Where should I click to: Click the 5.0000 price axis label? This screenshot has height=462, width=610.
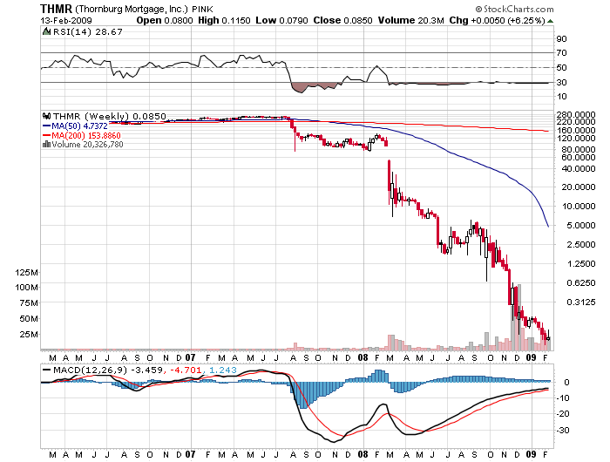pos(581,226)
